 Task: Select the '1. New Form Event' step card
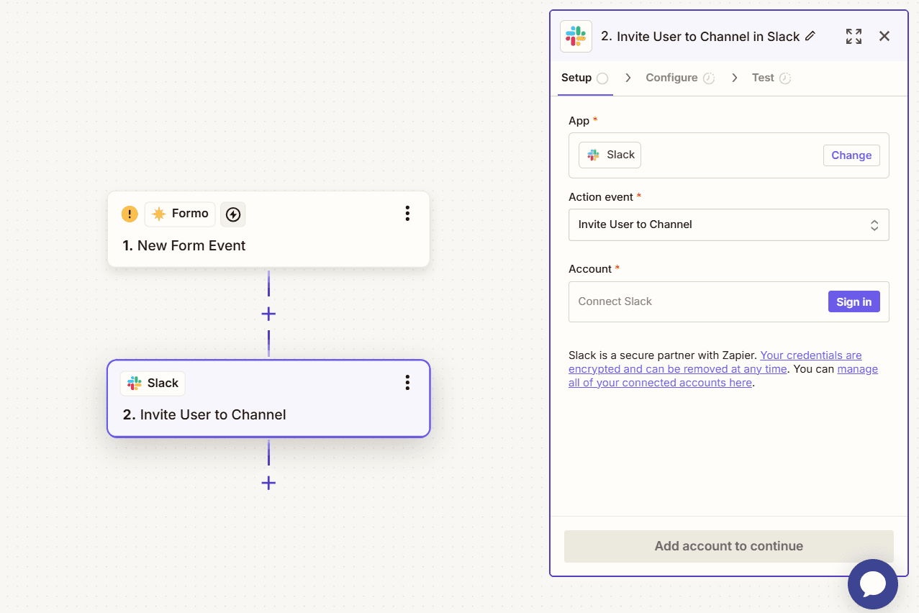[x=268, y=229]
